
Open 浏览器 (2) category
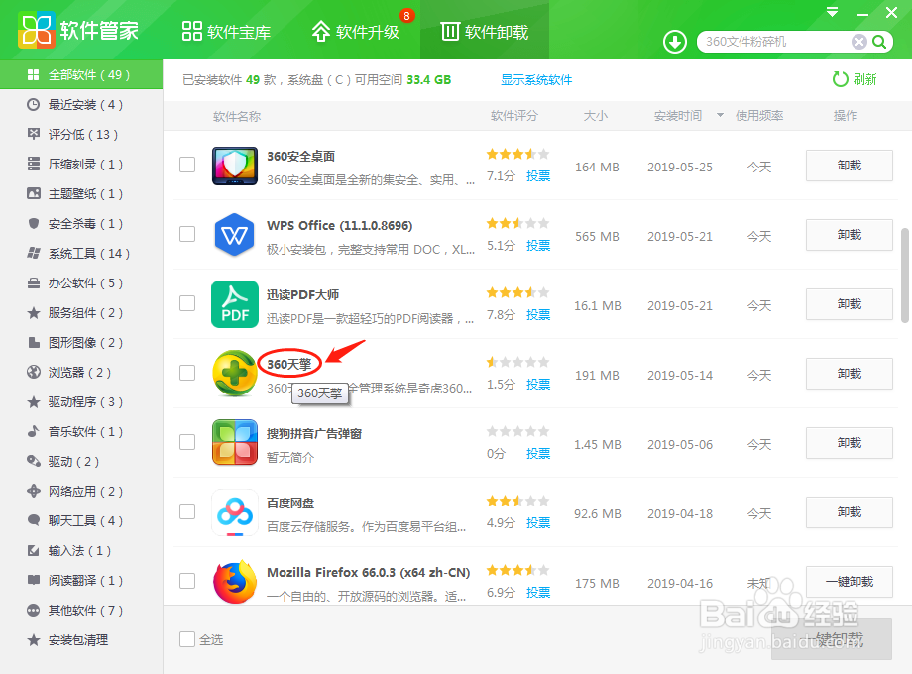coord(81,372)
